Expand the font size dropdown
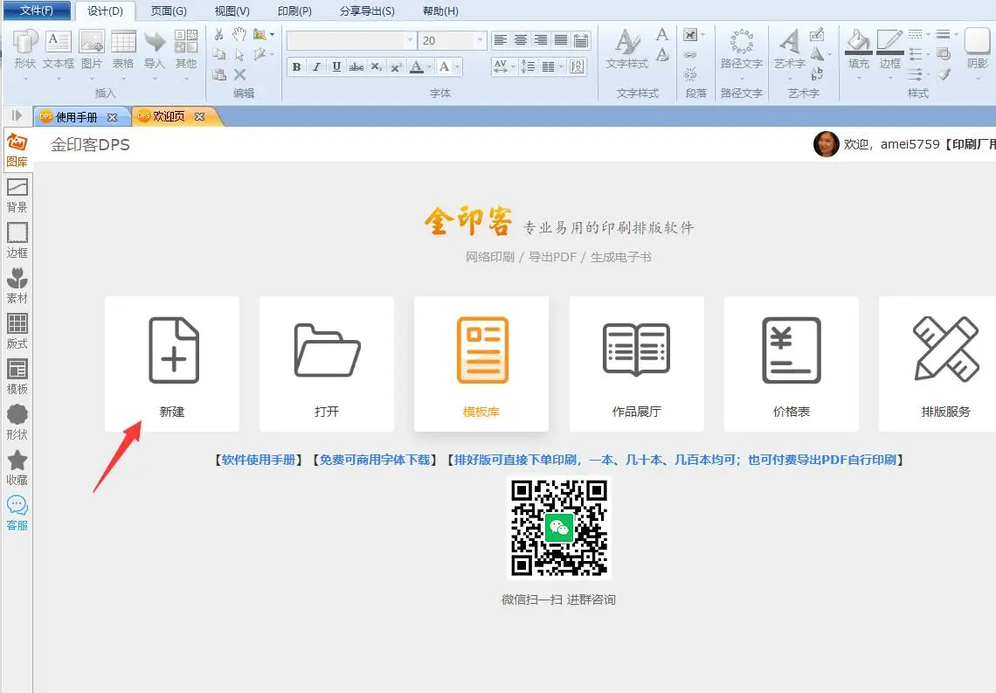Viewport: 996px width, 693px height. pyautogui.click(x=480, y=41)
